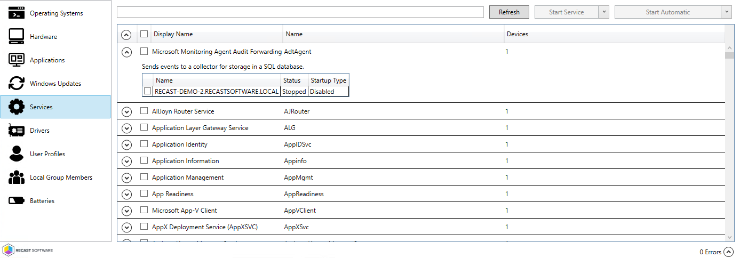Check the App Readiness checkbox
Screen dimensions: 740x258
pyautogui.click(x=144, y=194)
